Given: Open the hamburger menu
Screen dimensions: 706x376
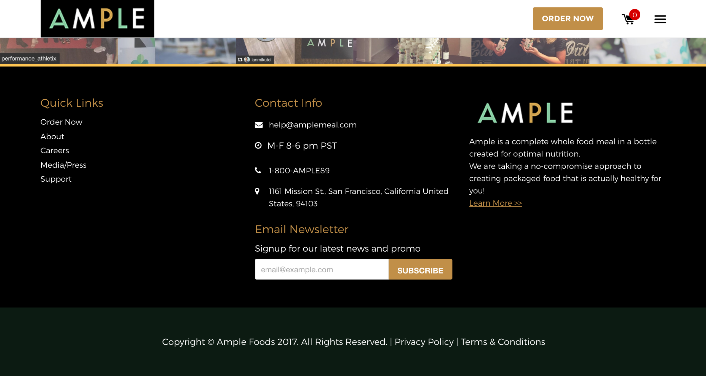Looking at the screenshot, I should [x=660, y=19].
